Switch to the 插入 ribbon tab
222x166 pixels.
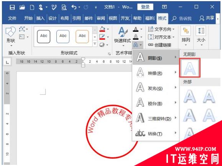pos(40,18)
